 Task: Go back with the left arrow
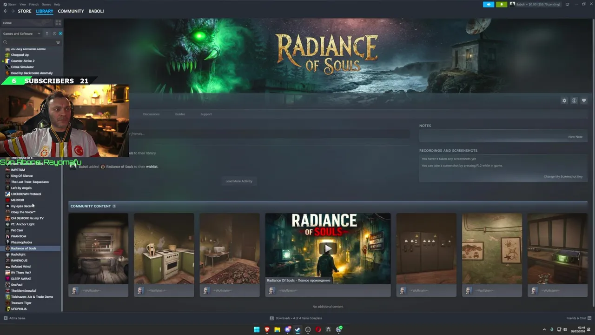[6, 11]
